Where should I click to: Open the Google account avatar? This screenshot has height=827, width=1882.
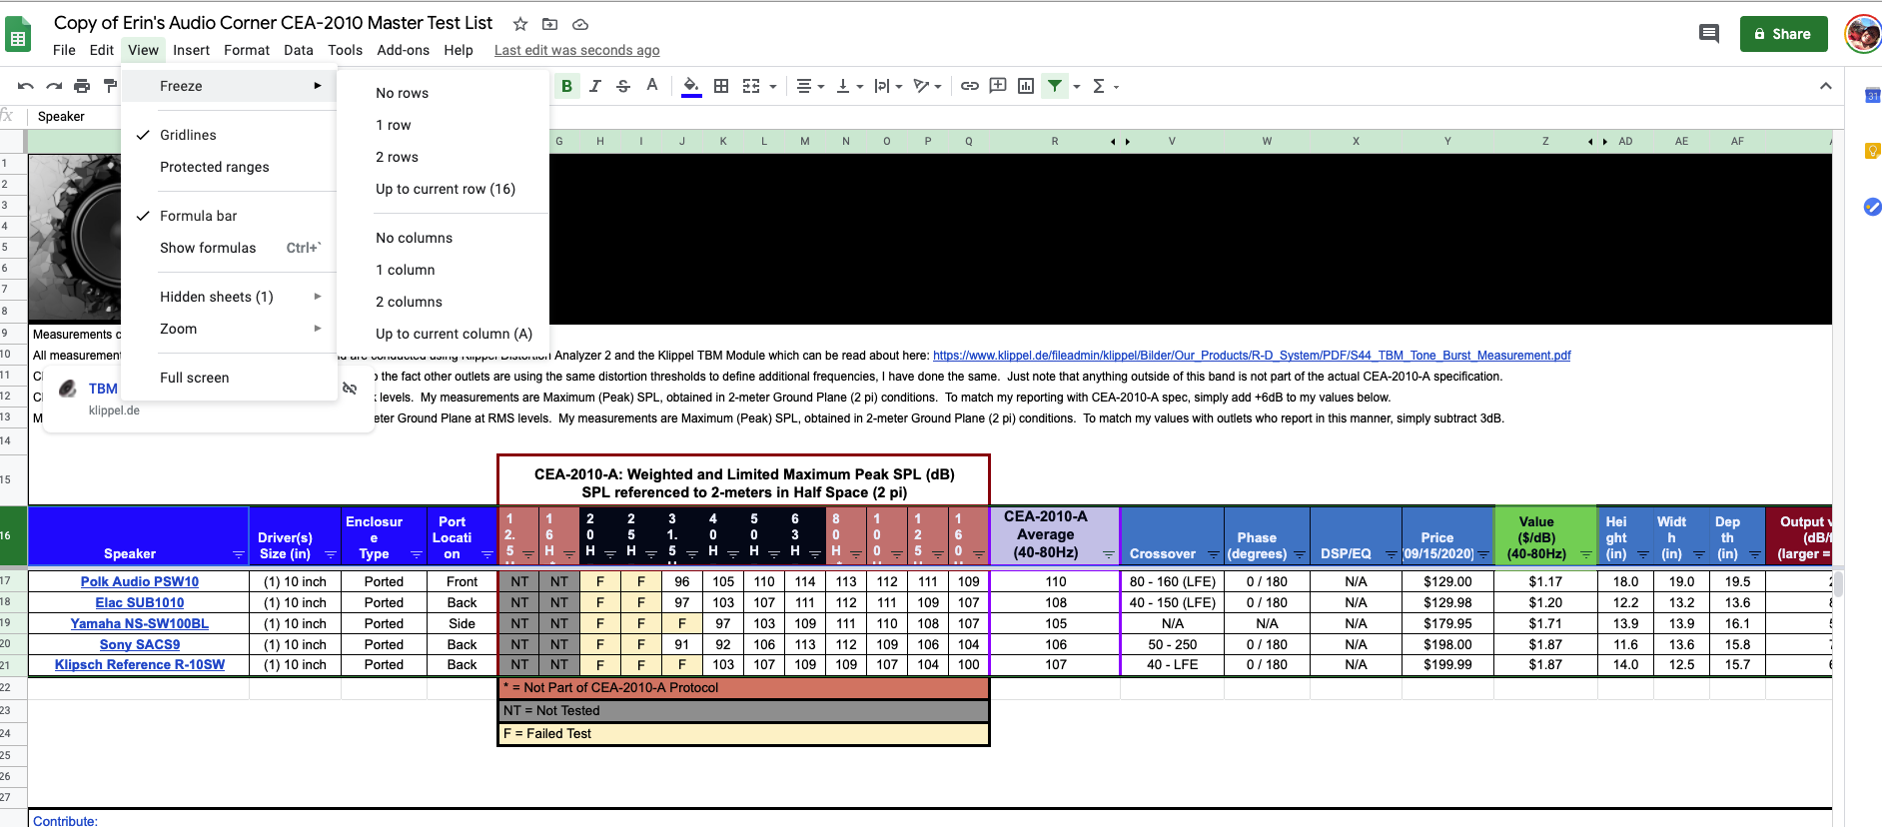[x=1862, y=34]
